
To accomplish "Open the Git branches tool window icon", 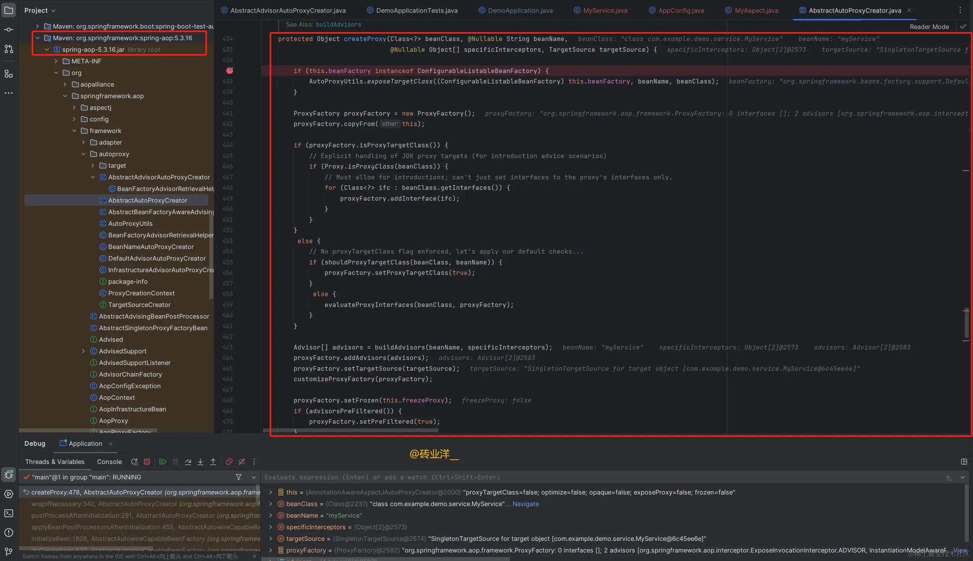I will tap(9, 551).
